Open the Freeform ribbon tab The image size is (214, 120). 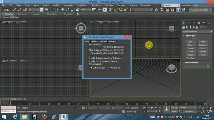(22, 14)
